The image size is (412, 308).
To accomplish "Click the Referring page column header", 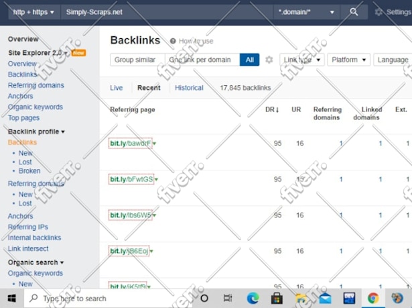I will point(133,109).
